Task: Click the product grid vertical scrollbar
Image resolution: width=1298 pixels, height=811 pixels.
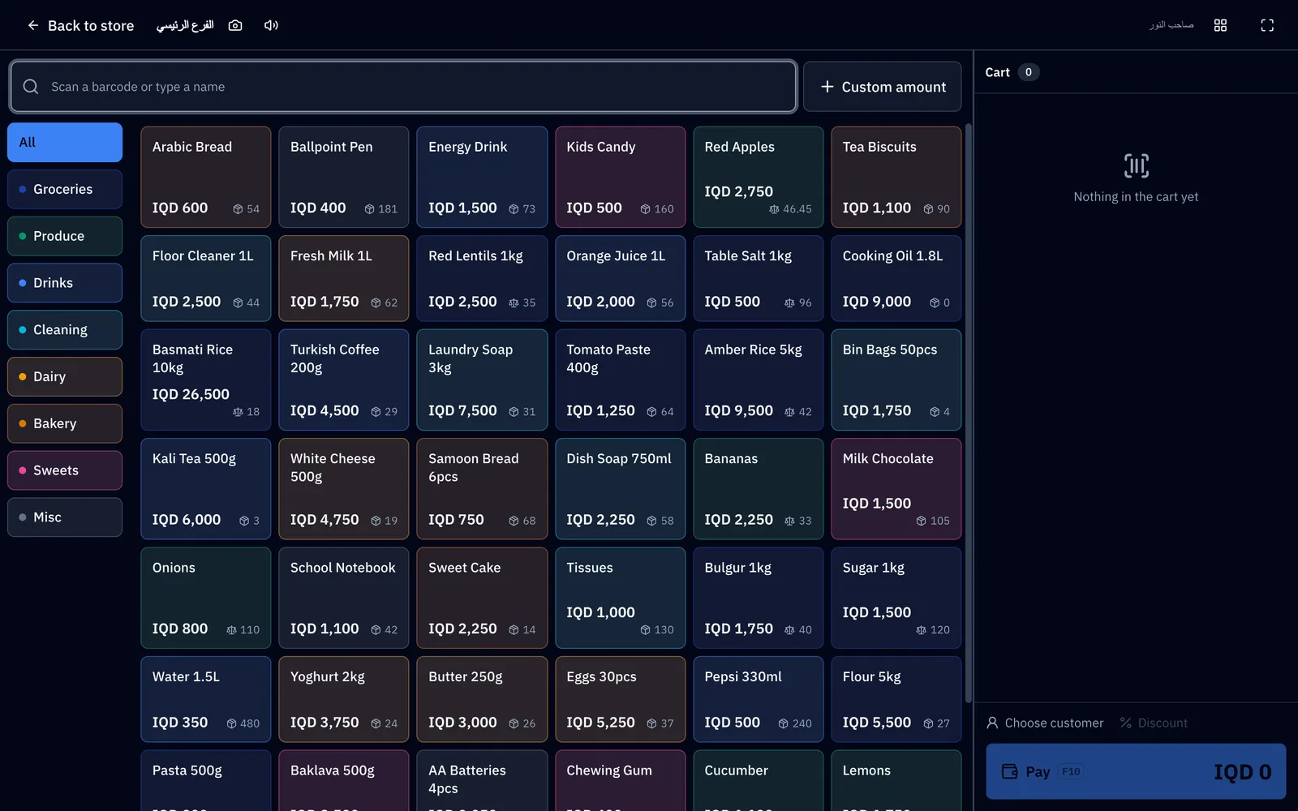Action: pos(968,414)
